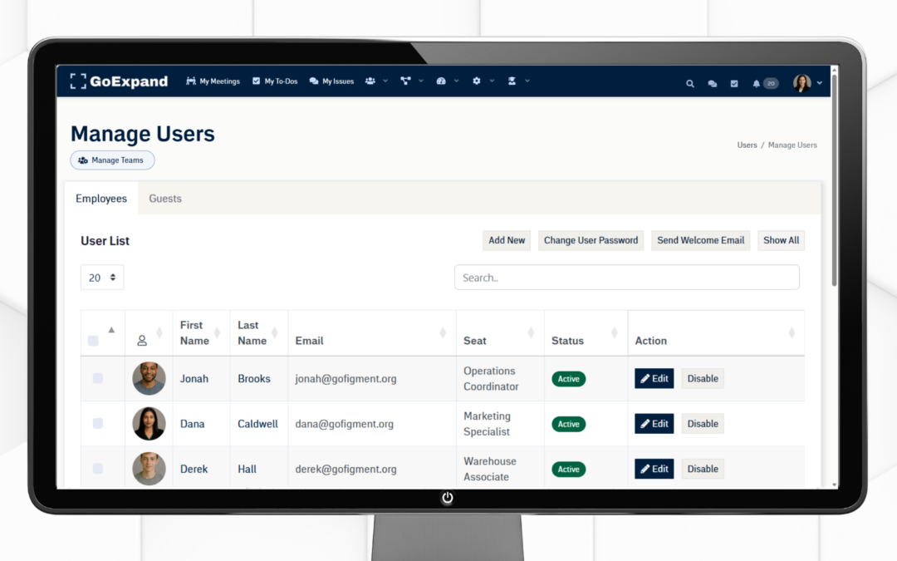
Task: Click the dashboard gauge icon in the navbar
Action: tap(443, 81)
